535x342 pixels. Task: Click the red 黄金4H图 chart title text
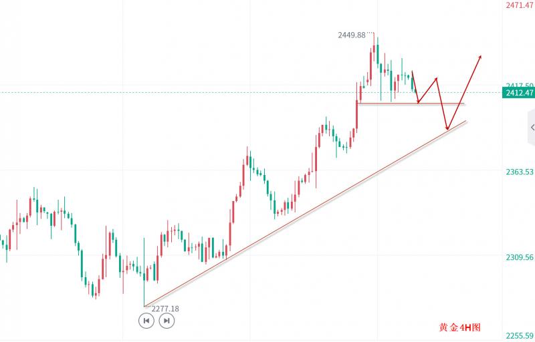(x=459, y=327)
